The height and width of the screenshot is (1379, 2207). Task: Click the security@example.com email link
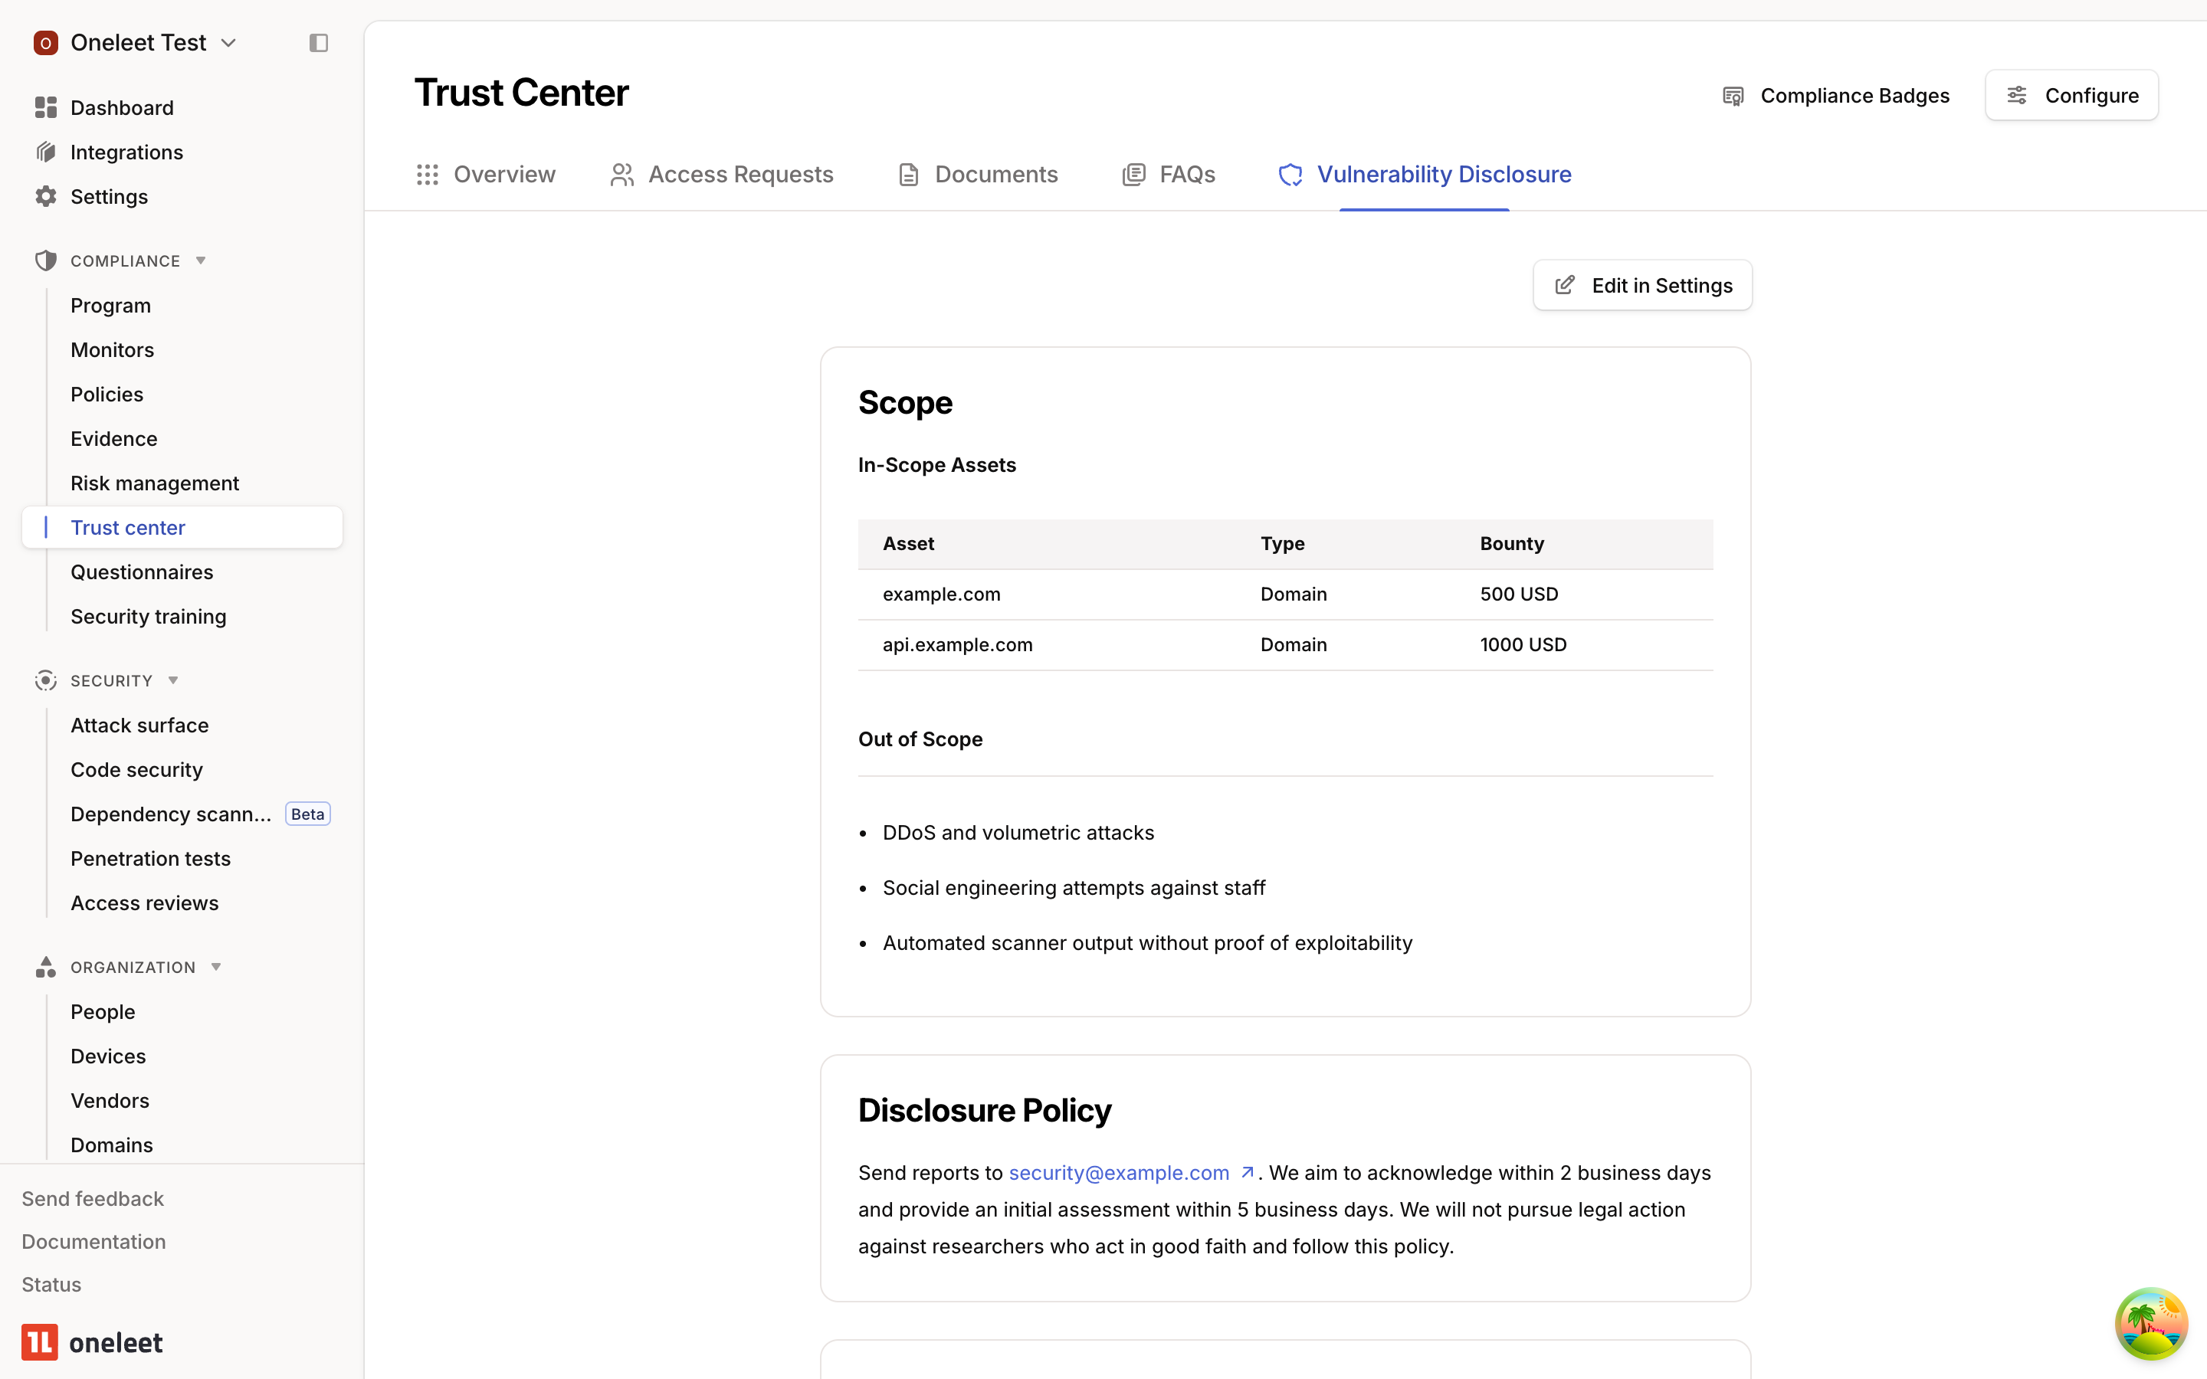click(1119, 1173)
